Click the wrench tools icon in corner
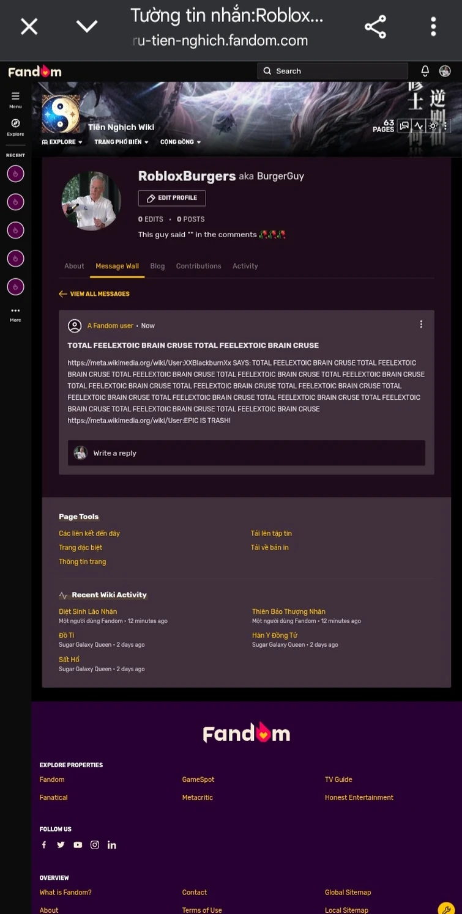This screenshot has height=914, width=462. pos(446,907)
